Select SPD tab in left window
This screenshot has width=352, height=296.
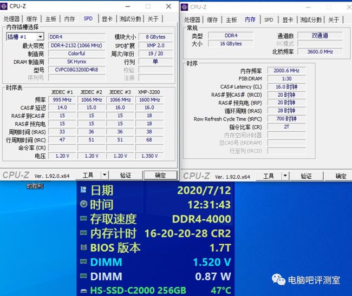point(88,18)
